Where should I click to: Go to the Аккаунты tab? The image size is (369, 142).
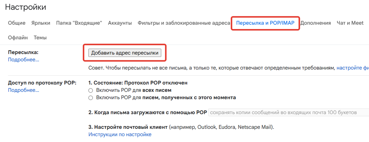pyautogui.click(x=120, y=23)
